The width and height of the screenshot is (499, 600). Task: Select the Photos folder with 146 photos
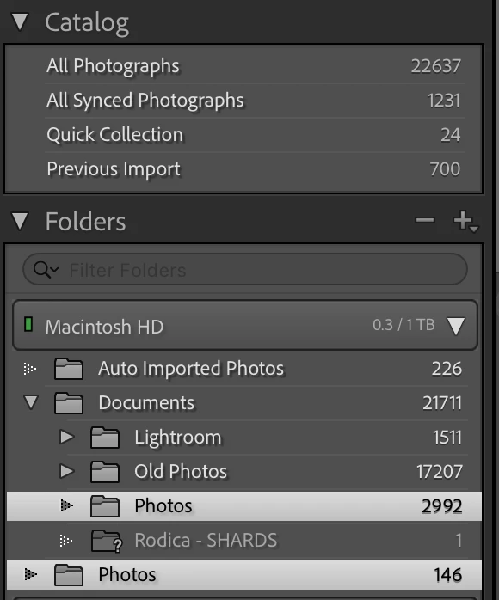[244, 575]
